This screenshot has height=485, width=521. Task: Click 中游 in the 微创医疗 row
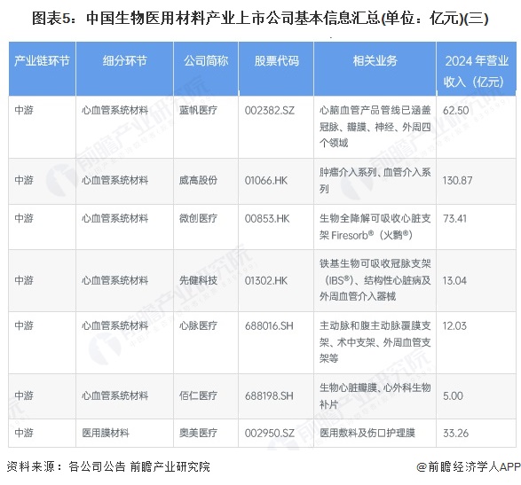[24, 218]
